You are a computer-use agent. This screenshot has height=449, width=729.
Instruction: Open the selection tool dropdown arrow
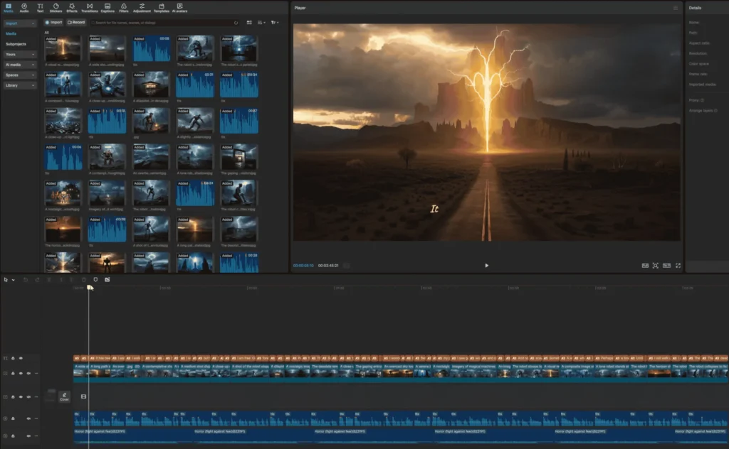coord(14,280)
